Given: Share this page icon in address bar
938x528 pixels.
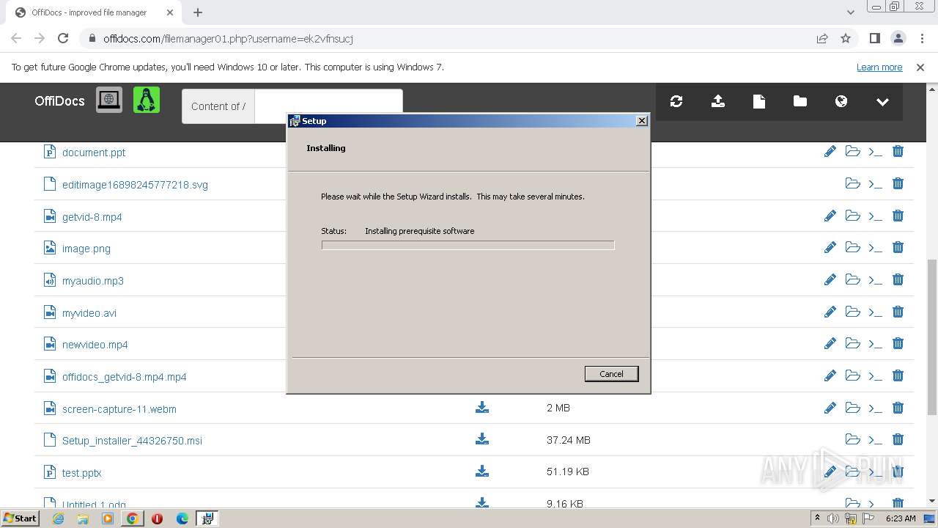Looking at the screenshot, I should pyautogui.click(x=822, y=38).
